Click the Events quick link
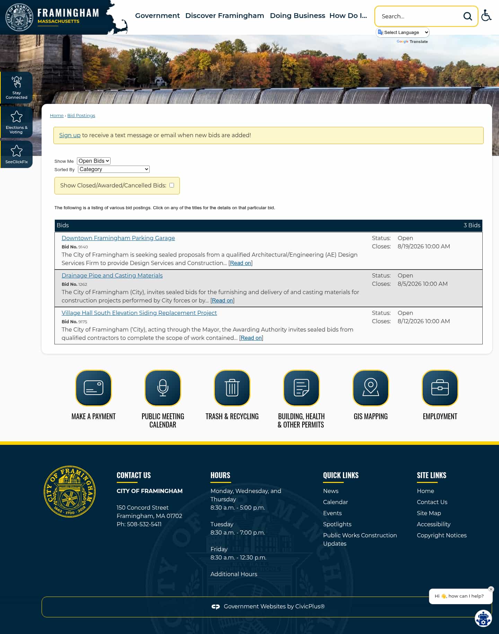Screen dimensions: 499x634 coord(332,513)
